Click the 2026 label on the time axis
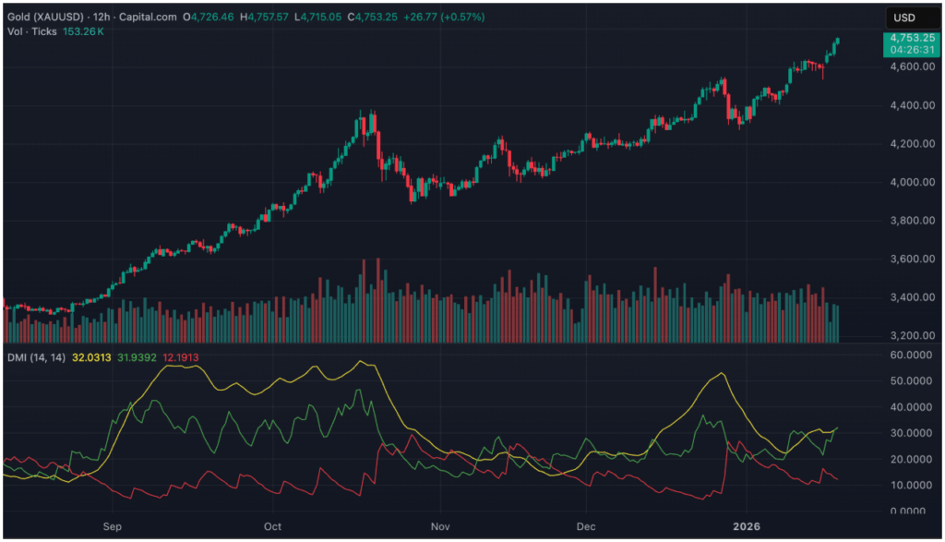 746,526
